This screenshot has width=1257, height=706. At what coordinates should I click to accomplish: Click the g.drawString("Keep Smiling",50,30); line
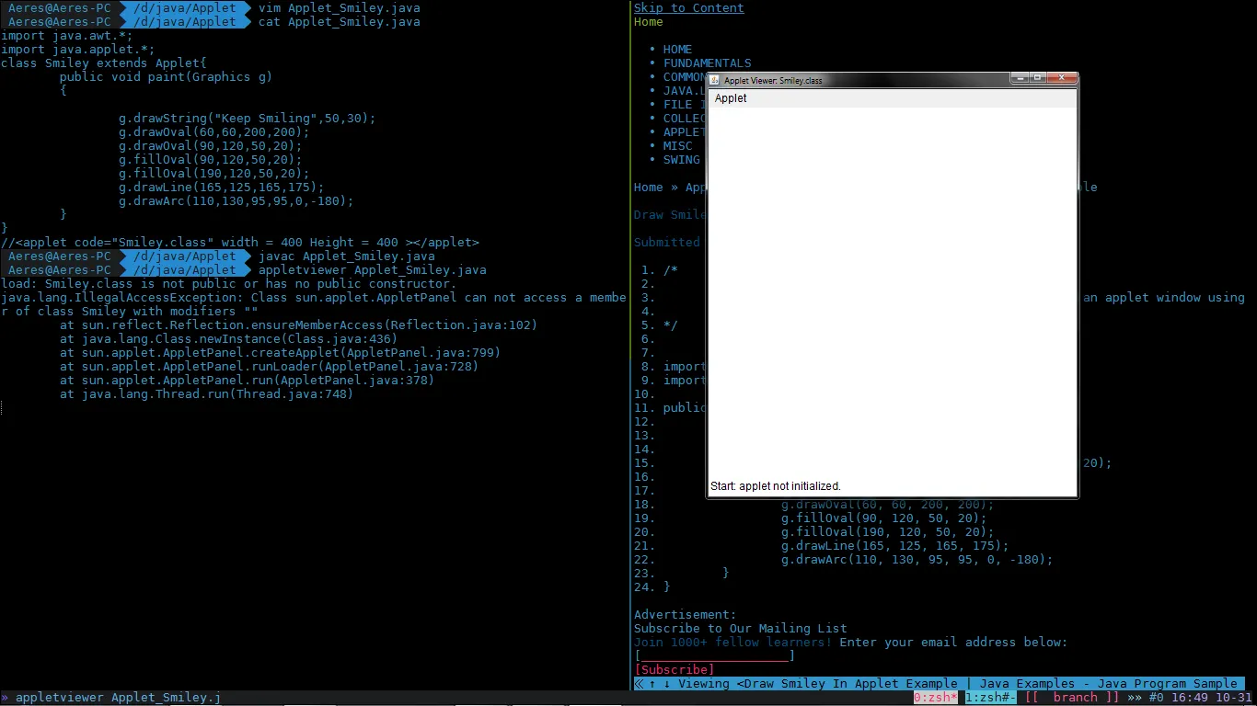pyautogui.click(x=248, y=119)
